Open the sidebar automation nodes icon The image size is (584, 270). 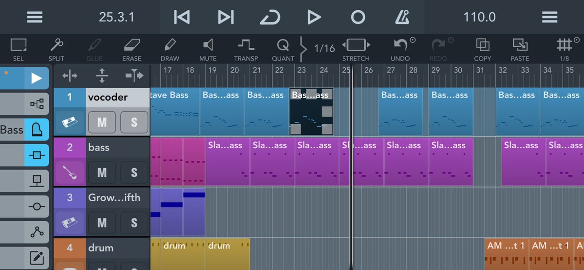tap(37, 232)
